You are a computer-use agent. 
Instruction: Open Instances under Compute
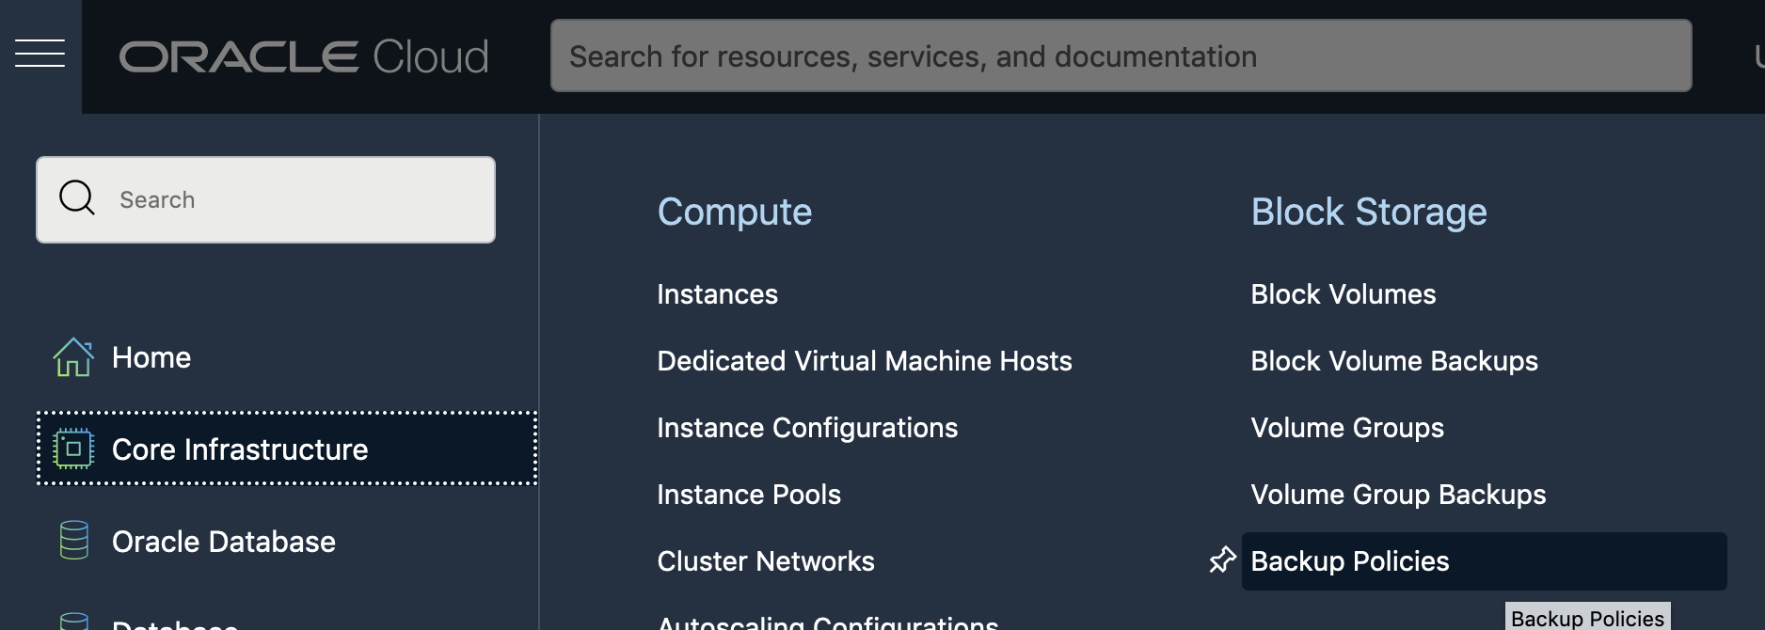[x=717, y=294]
